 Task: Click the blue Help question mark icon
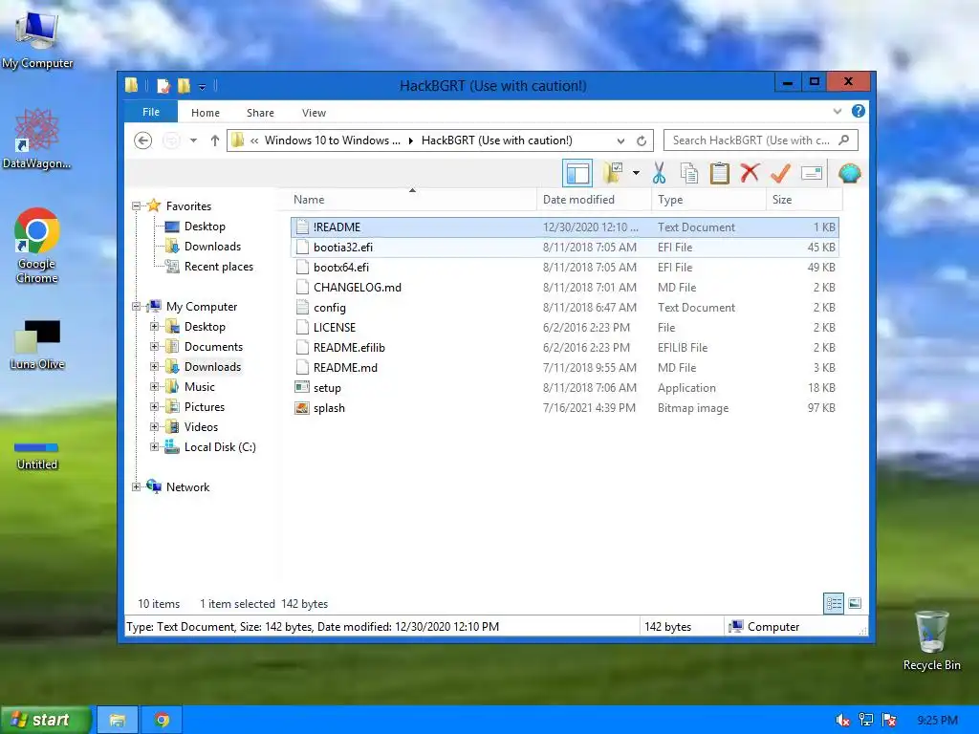coord(859,111)
